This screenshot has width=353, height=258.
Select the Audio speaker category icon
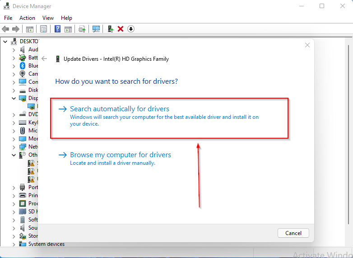23,50
